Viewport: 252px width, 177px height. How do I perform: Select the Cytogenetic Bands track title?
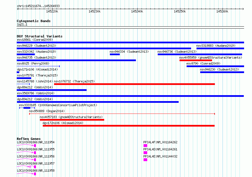coord(34,21)
